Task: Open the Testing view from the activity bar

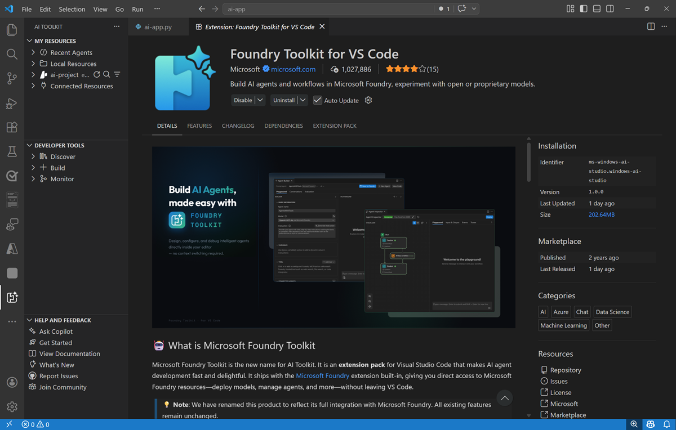Action: click(x=12, y=151)
